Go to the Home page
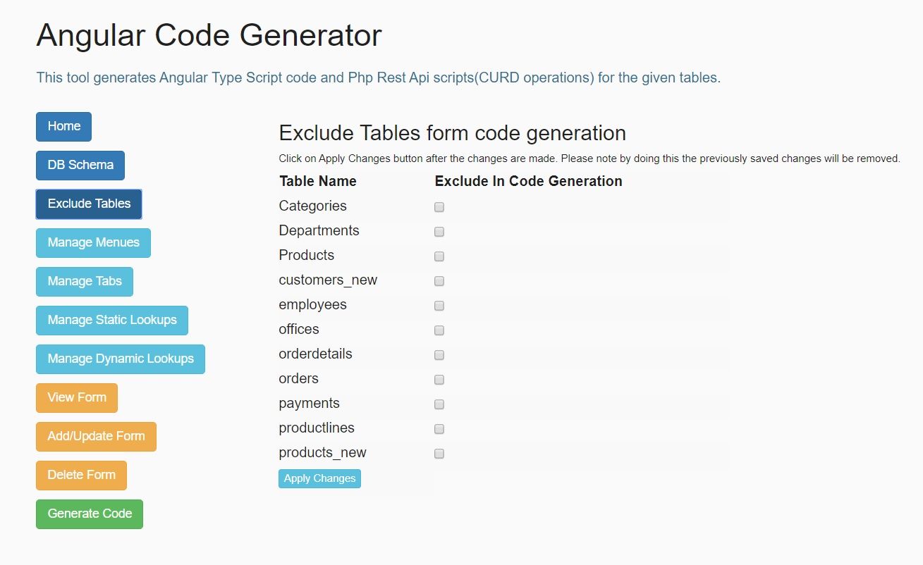Image resolution: width=923 pixels, height=565 pixels. coord(63,126)
